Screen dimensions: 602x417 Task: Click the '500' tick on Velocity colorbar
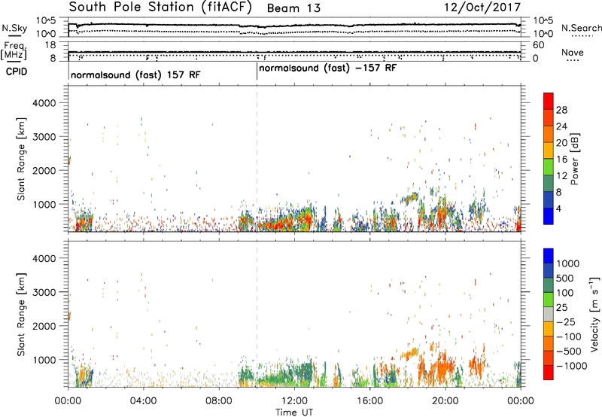pos(566,279)
